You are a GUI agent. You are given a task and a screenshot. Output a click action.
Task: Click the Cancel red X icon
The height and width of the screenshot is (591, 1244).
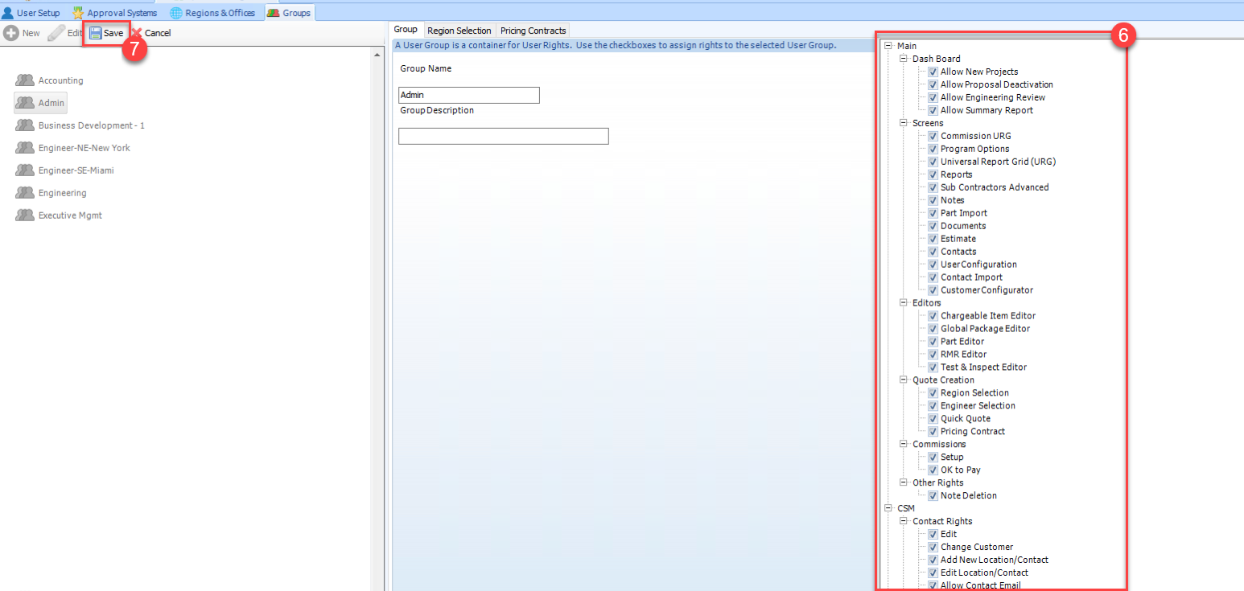tap(137, 33)
